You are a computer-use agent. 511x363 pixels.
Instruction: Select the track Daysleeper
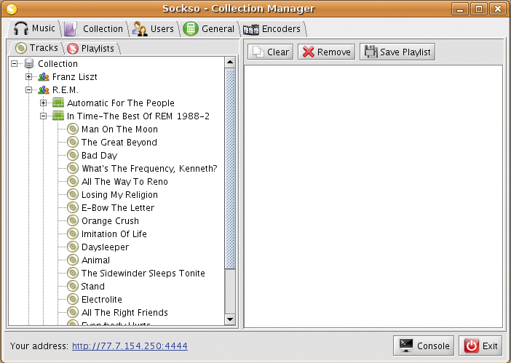(106, 247)
